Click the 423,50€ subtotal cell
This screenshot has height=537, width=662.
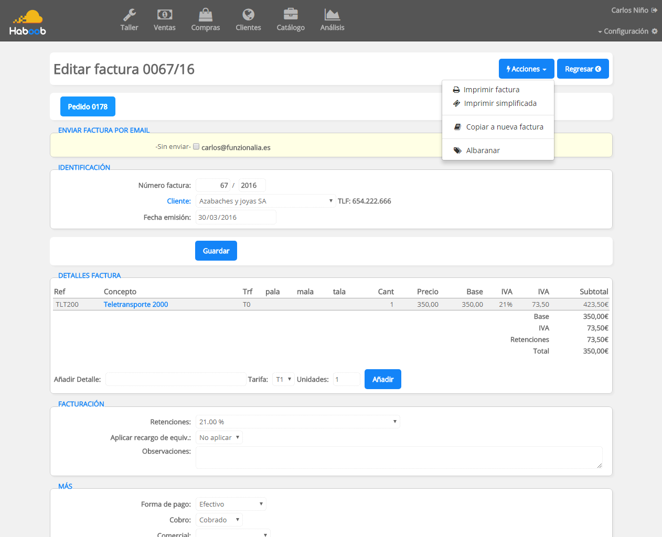pos(596,304)
